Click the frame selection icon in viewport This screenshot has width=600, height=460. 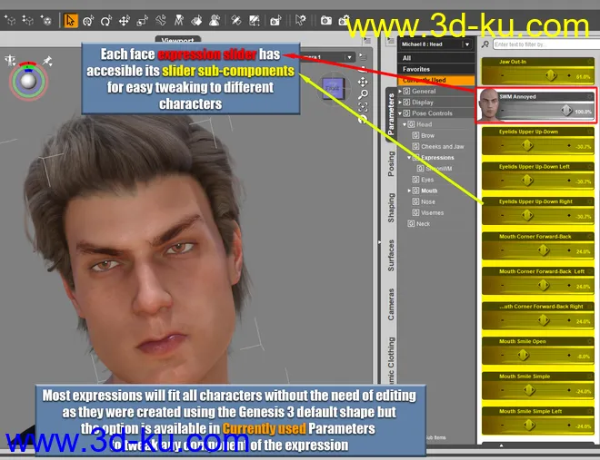pyautogui.click(x=363, y=107)
